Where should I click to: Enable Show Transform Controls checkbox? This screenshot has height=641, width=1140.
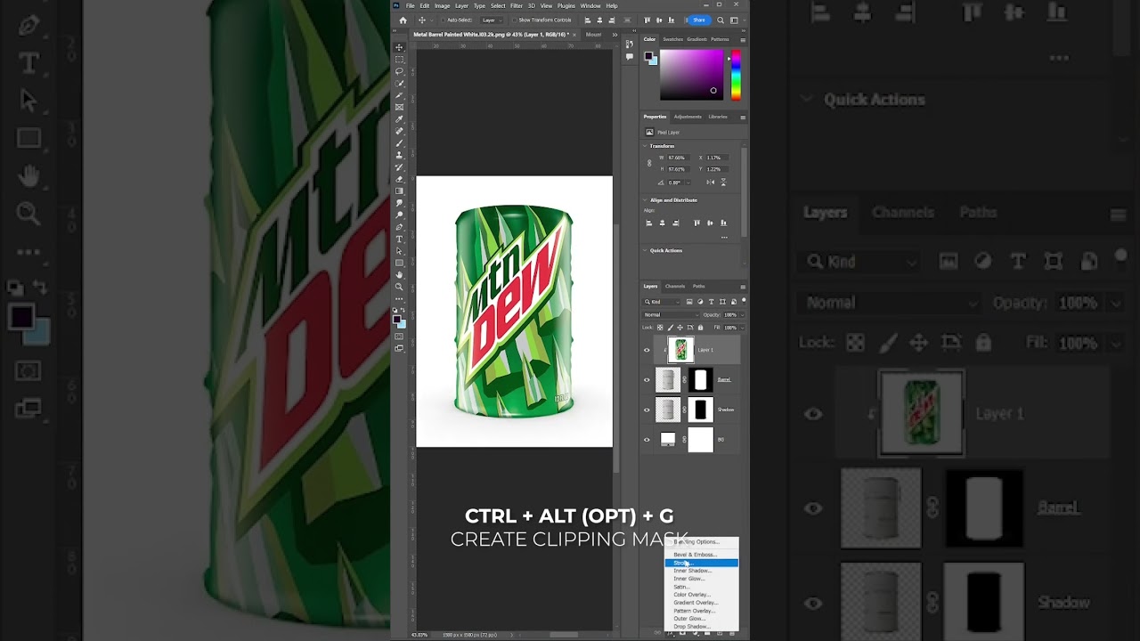516,20
